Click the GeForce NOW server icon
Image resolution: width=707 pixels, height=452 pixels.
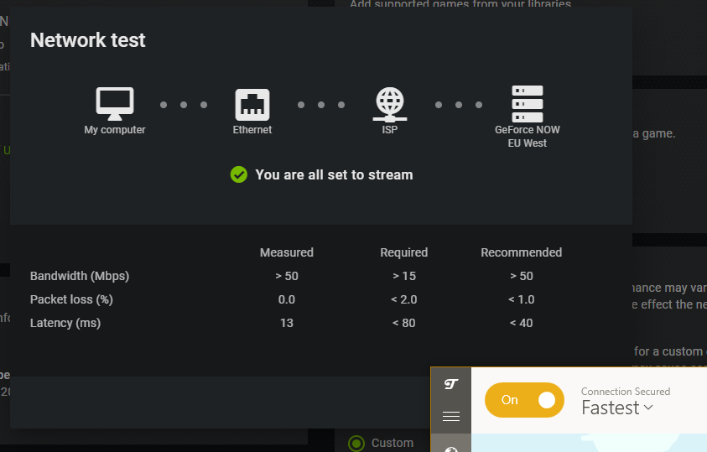[527, 103]
